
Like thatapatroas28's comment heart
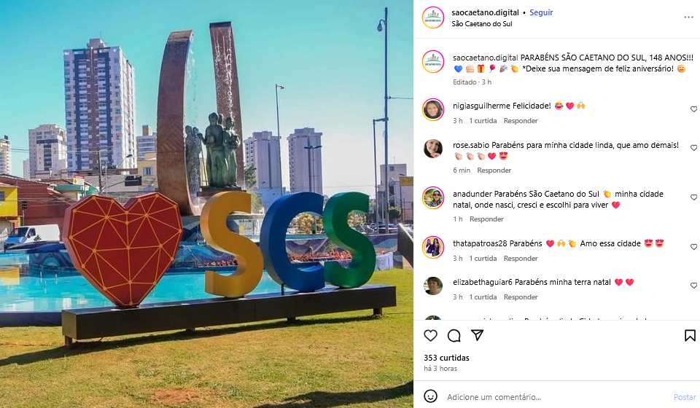[x=693, y=246]
